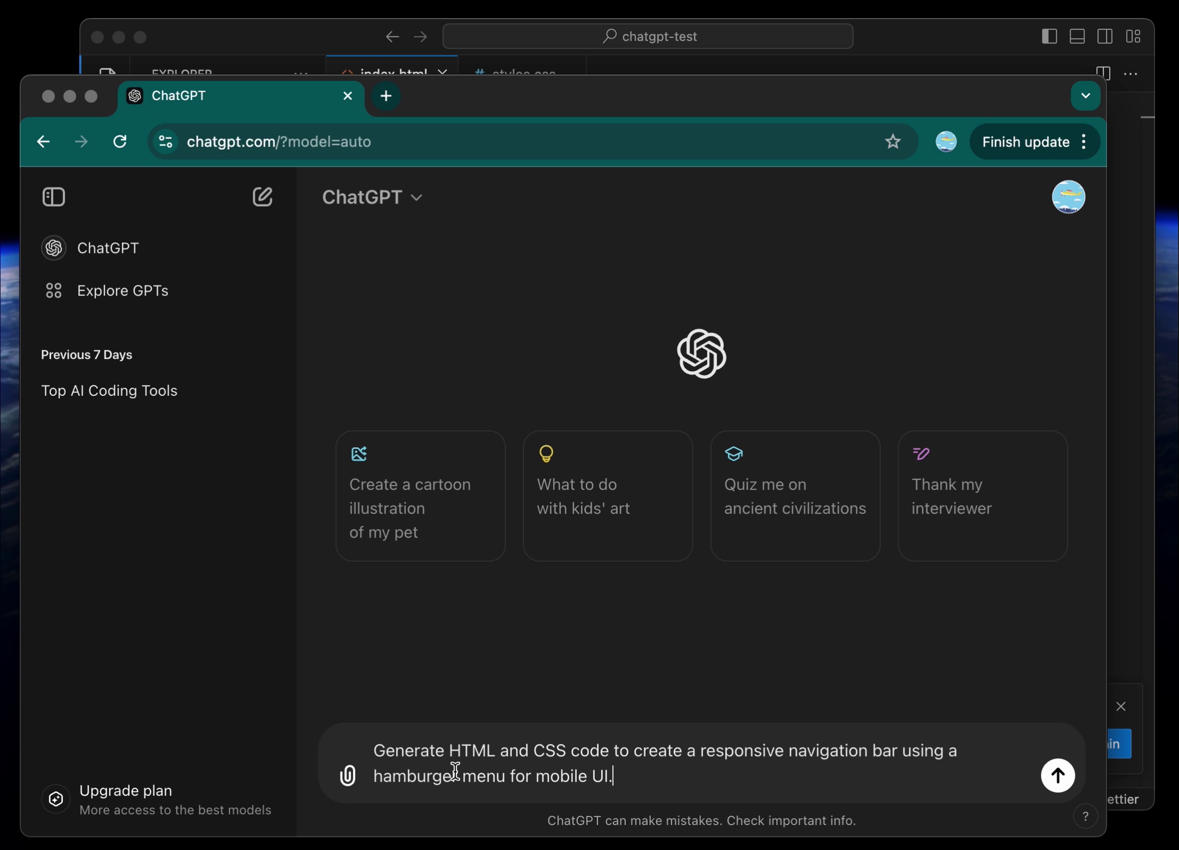The width and height of the screenshot is (1179, 850).
Task: Click the blue button in VS Code notification
Action: point(1119,743)
